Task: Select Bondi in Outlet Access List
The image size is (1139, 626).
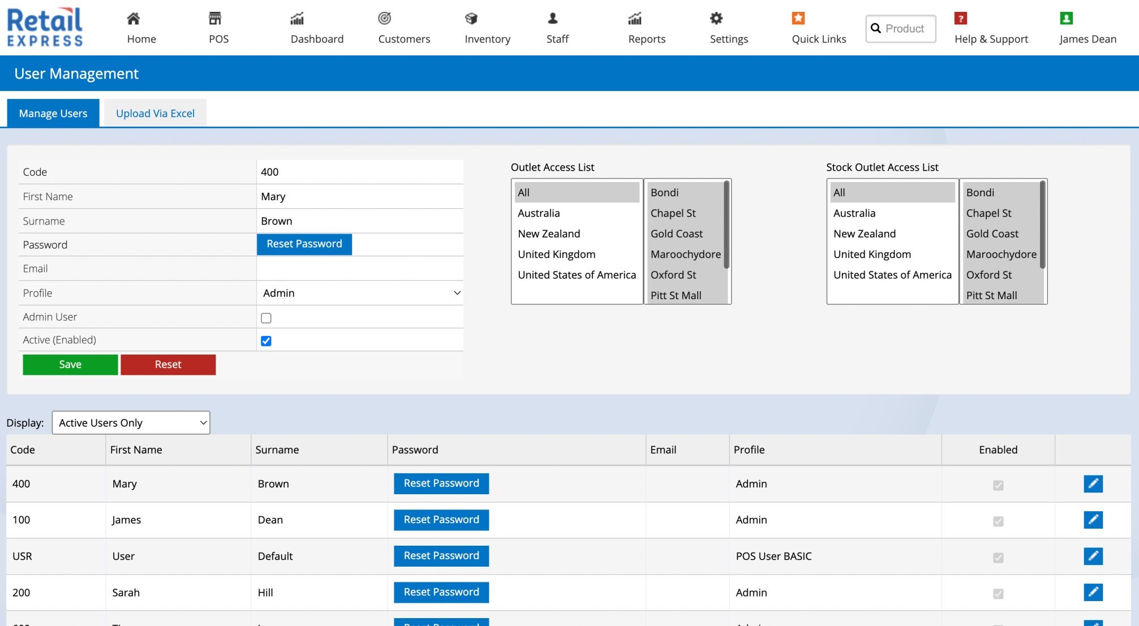Action: point(685,192)
